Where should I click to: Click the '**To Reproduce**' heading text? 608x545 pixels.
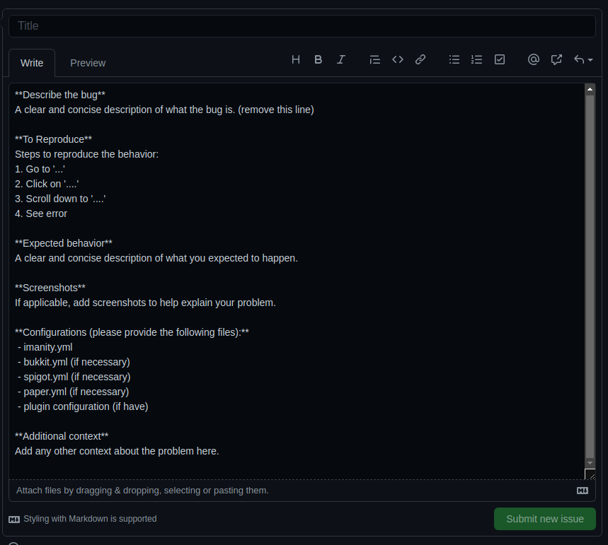(54, 139)
